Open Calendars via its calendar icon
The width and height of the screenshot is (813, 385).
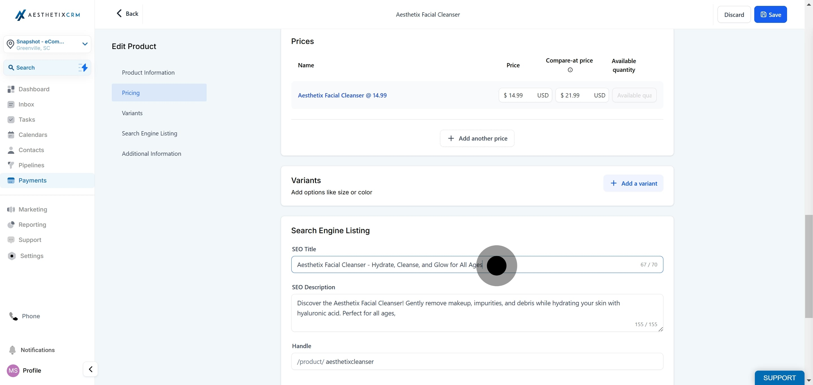11,135
